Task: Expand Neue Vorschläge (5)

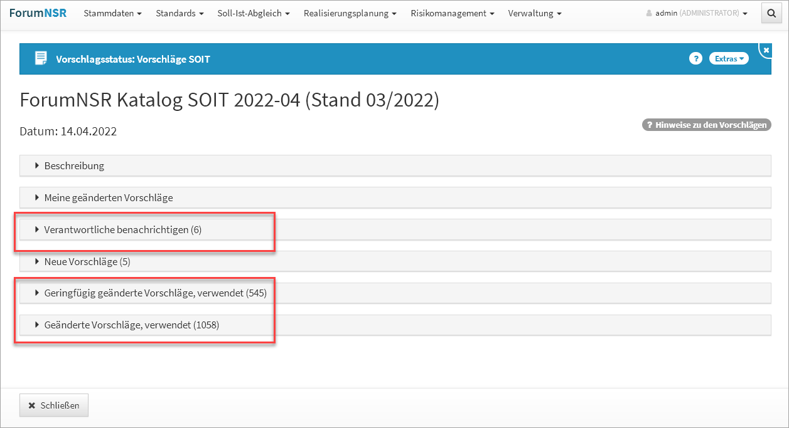Action: (x=395, y=261)
